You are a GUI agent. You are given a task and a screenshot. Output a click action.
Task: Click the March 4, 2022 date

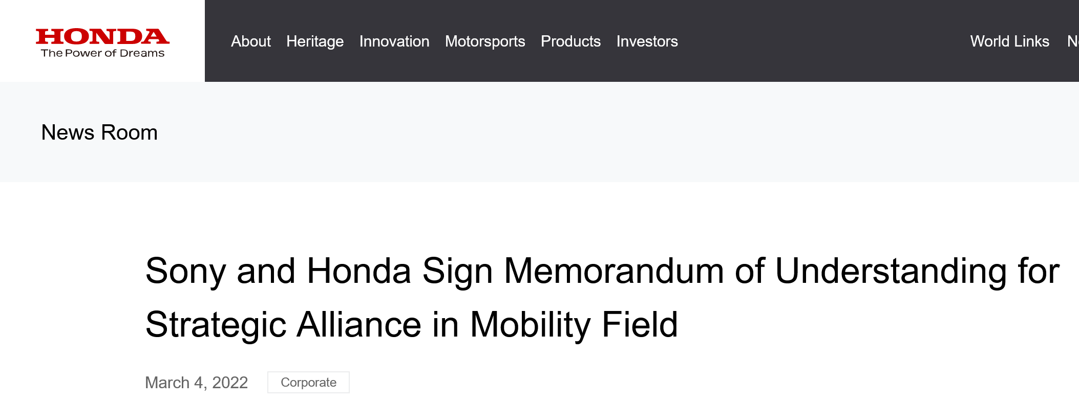(x=196, y=383)
